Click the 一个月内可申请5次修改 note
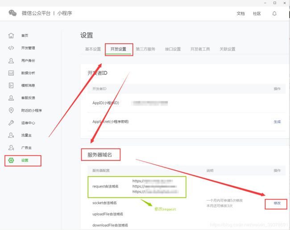Viewport: 290px width, 230px height. (x=224, y=201)
